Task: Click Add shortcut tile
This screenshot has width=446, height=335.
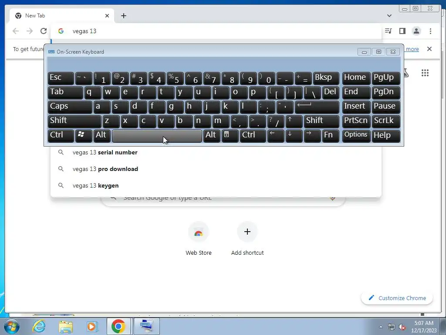Action: tap(247, 239)
